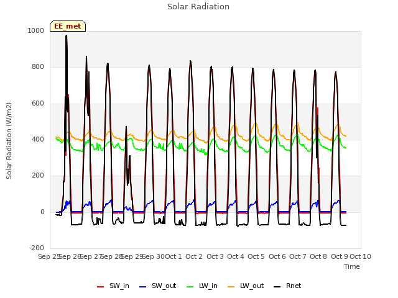Click the -200 y-axis tick label
This screenshot has height=298, width=398.
(x=37, y=248)
